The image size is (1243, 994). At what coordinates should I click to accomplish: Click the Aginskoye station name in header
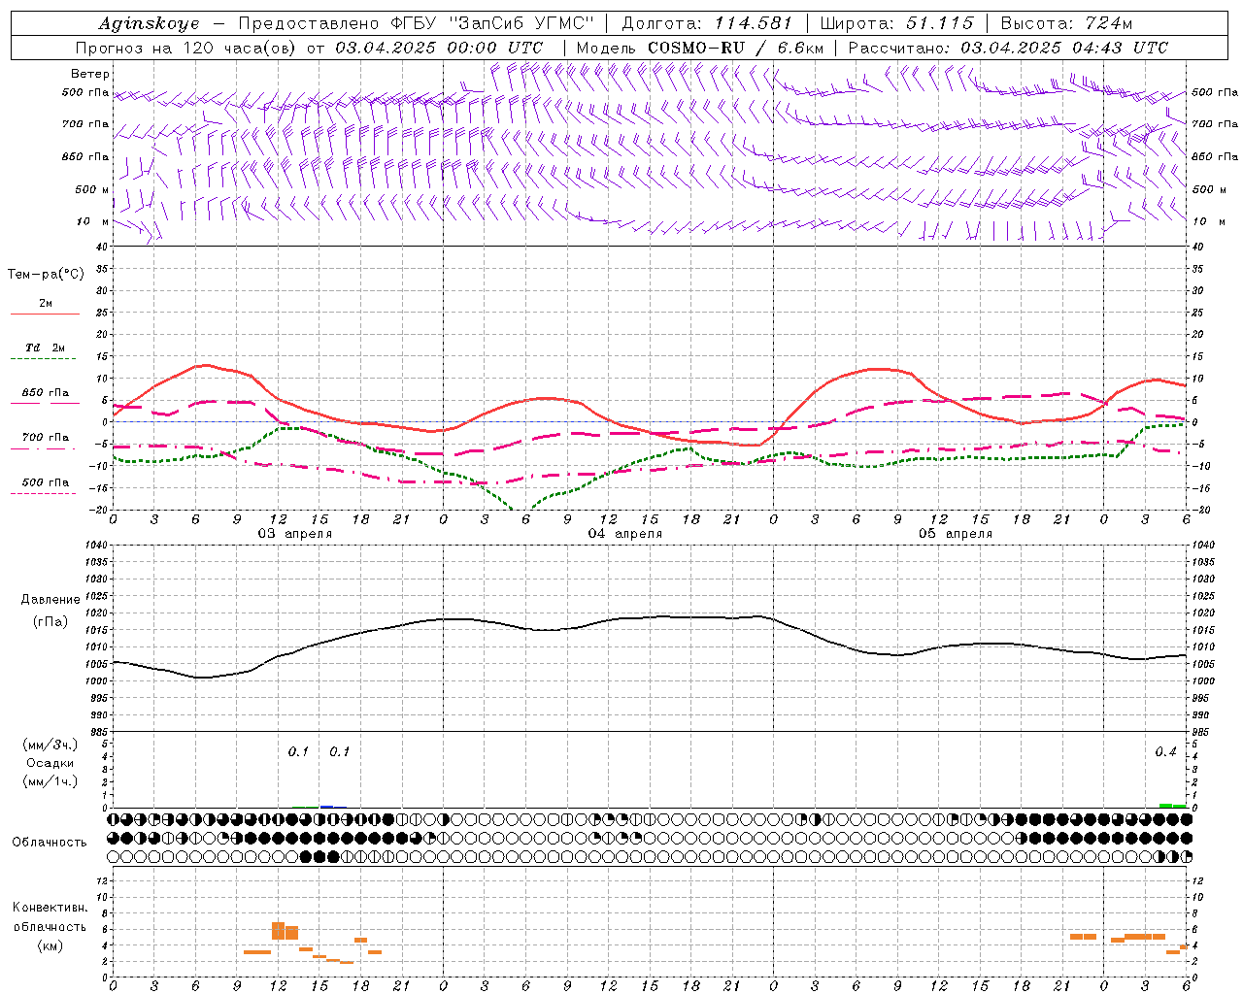tap(149, 23)
